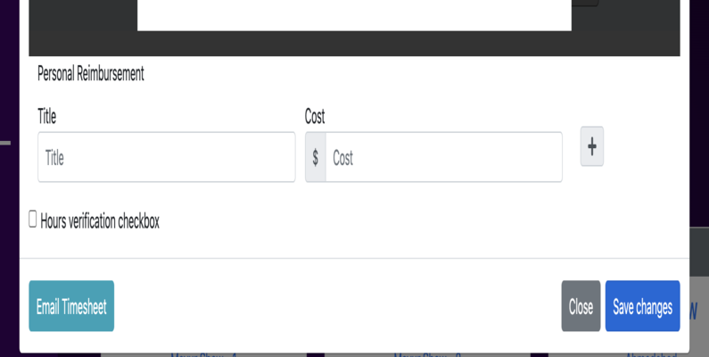The height and width of the screenshot is (357, 709).
Task: Click the Title field label
Action: coord(47,116)
